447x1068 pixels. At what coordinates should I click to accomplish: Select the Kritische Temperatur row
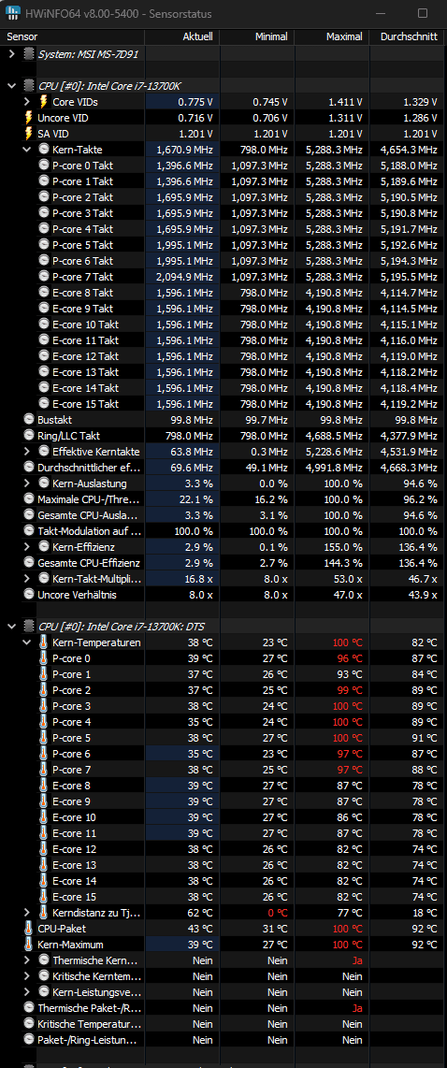(x=223, y=1024)
